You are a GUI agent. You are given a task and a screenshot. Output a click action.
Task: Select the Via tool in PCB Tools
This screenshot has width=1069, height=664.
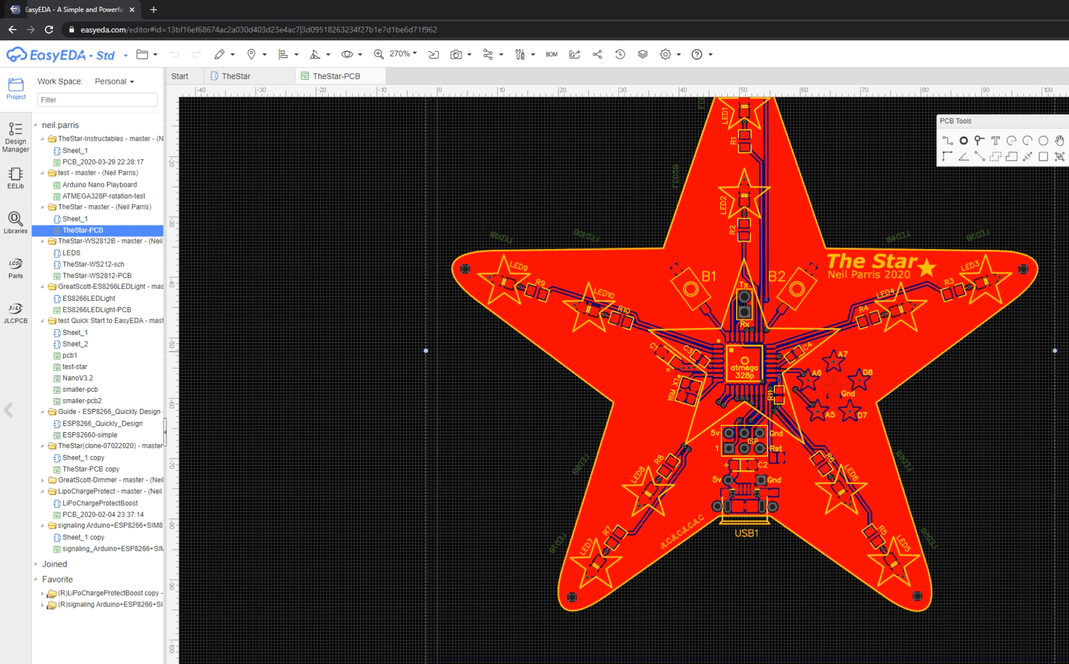(x=964, y=140)
